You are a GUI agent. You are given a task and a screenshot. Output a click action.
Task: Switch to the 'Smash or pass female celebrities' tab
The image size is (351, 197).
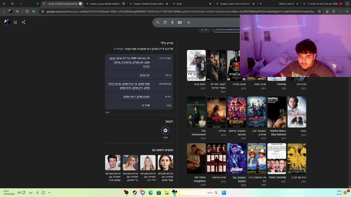[x=105, y=4]
